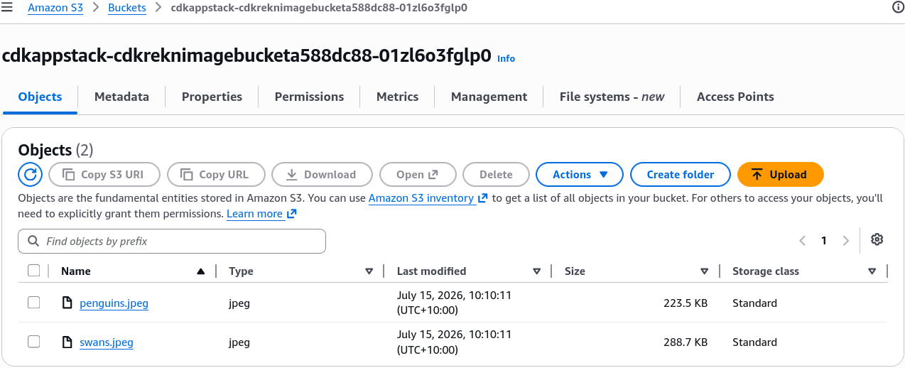Click the last modified date of swans.jpeg

pyautogui.click(x=454, y=342)
